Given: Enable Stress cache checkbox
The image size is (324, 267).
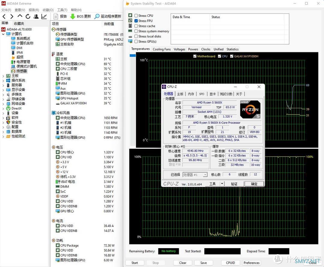Looking at the screenshot, I should click(x=136, y=26).
